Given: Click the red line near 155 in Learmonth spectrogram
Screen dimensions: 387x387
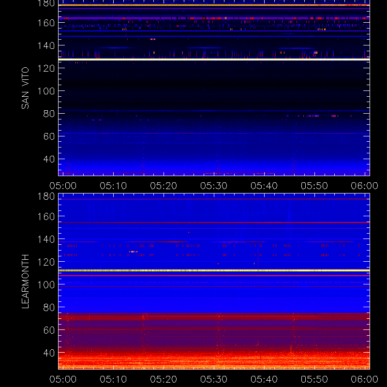Looking at the screenshot, I should [214, 223].
